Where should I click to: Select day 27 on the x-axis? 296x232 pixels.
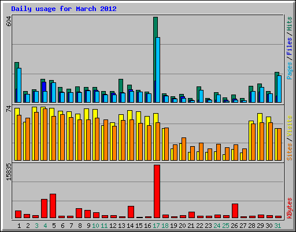[x=243, y=226]
